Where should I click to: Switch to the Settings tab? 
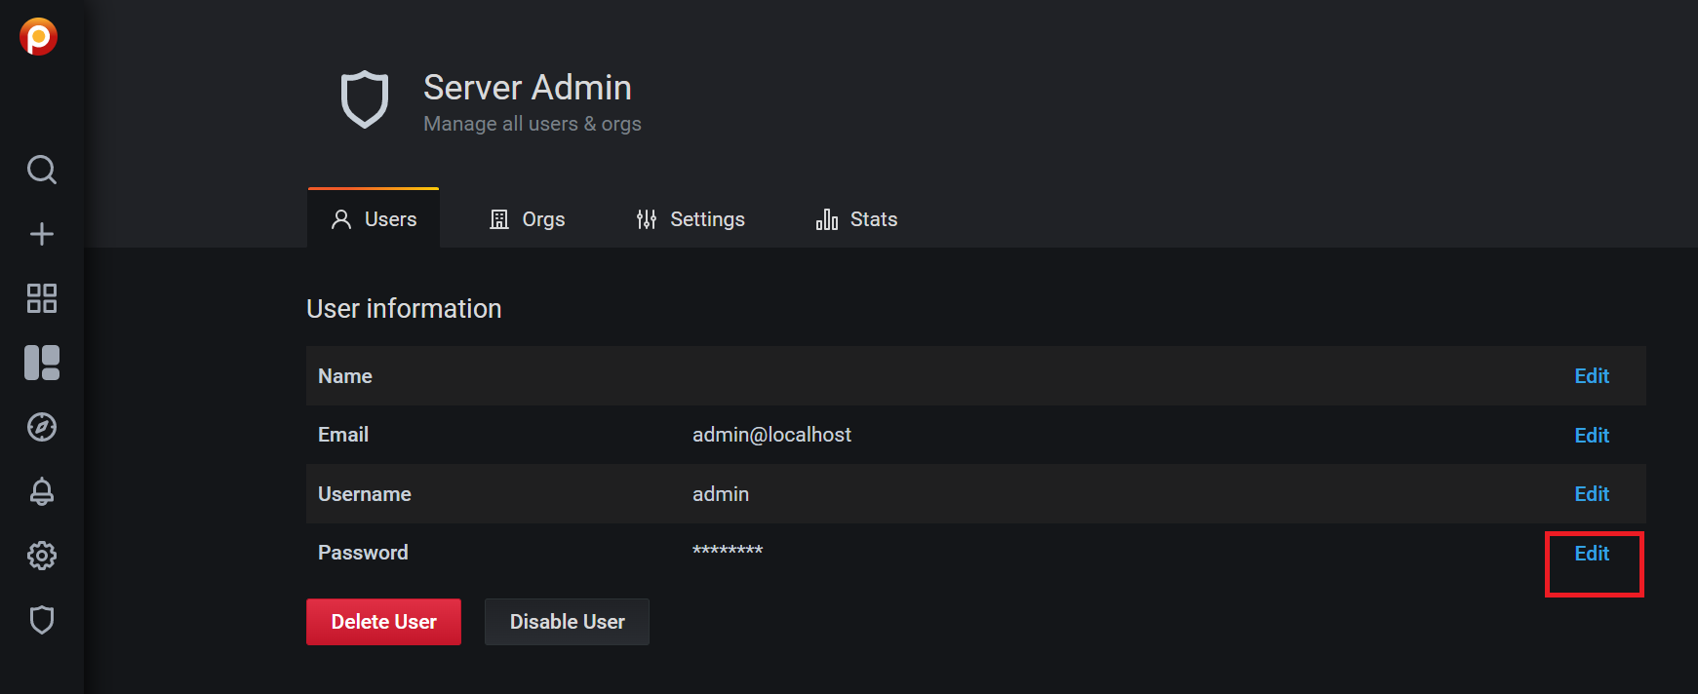coord(690,219)
